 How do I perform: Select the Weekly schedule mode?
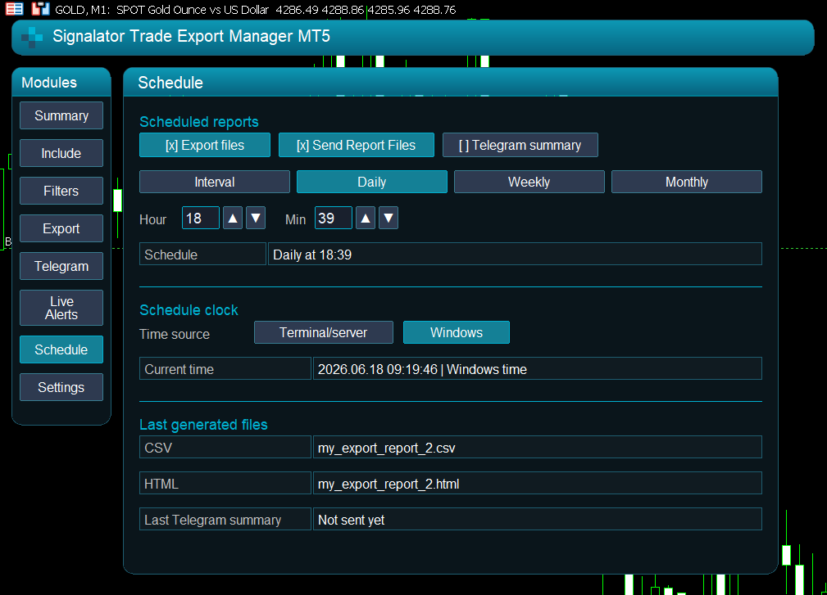529,182
